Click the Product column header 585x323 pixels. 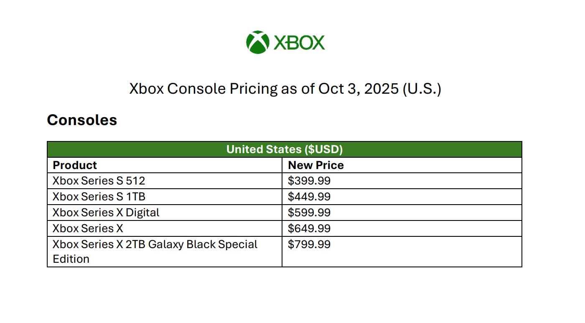tap(75, 165)
